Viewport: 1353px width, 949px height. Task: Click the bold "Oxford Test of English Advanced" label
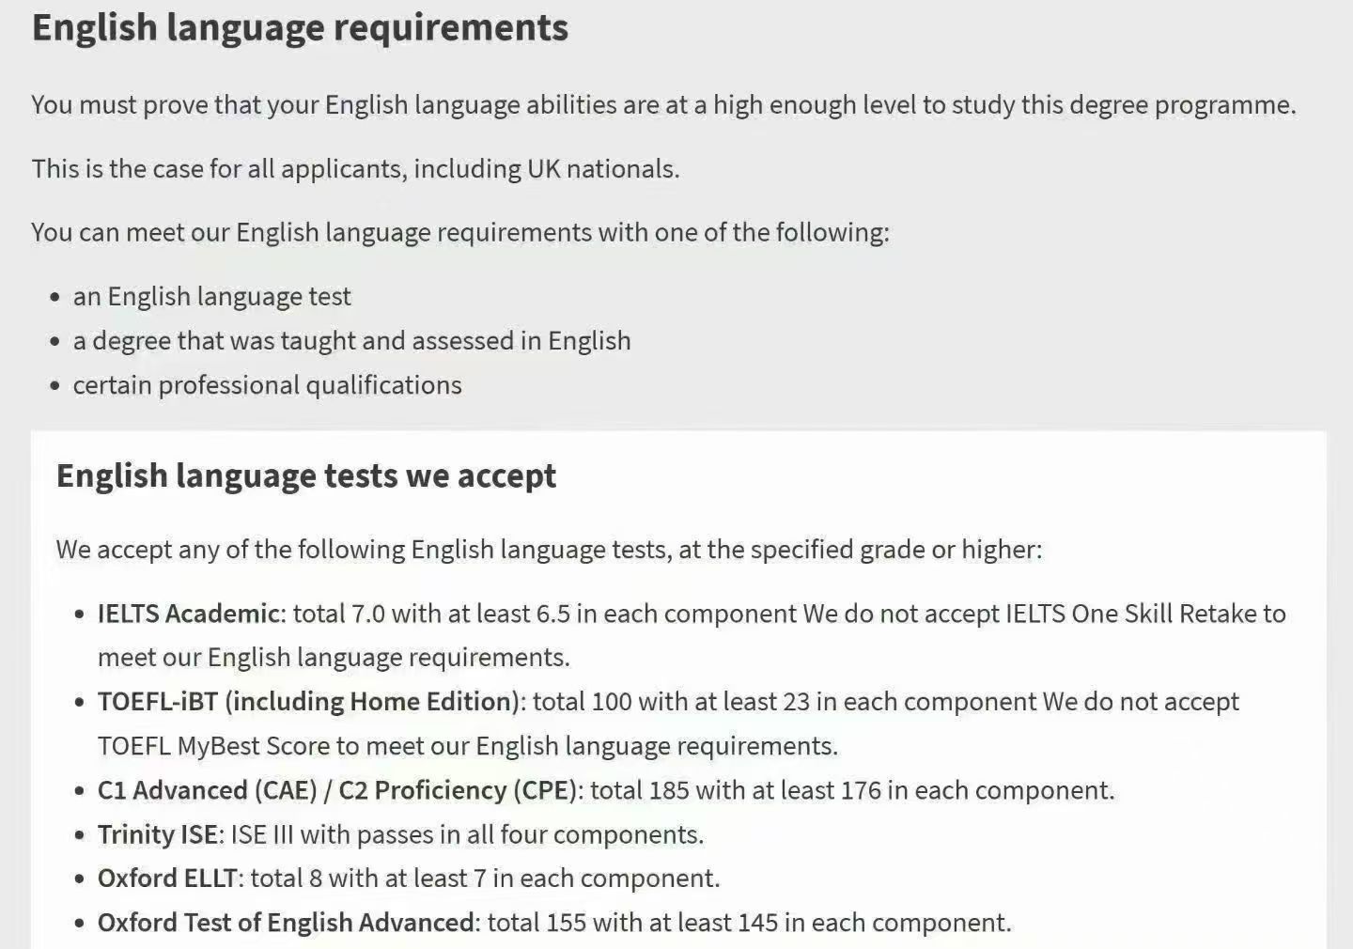click(x=286, y=923)
